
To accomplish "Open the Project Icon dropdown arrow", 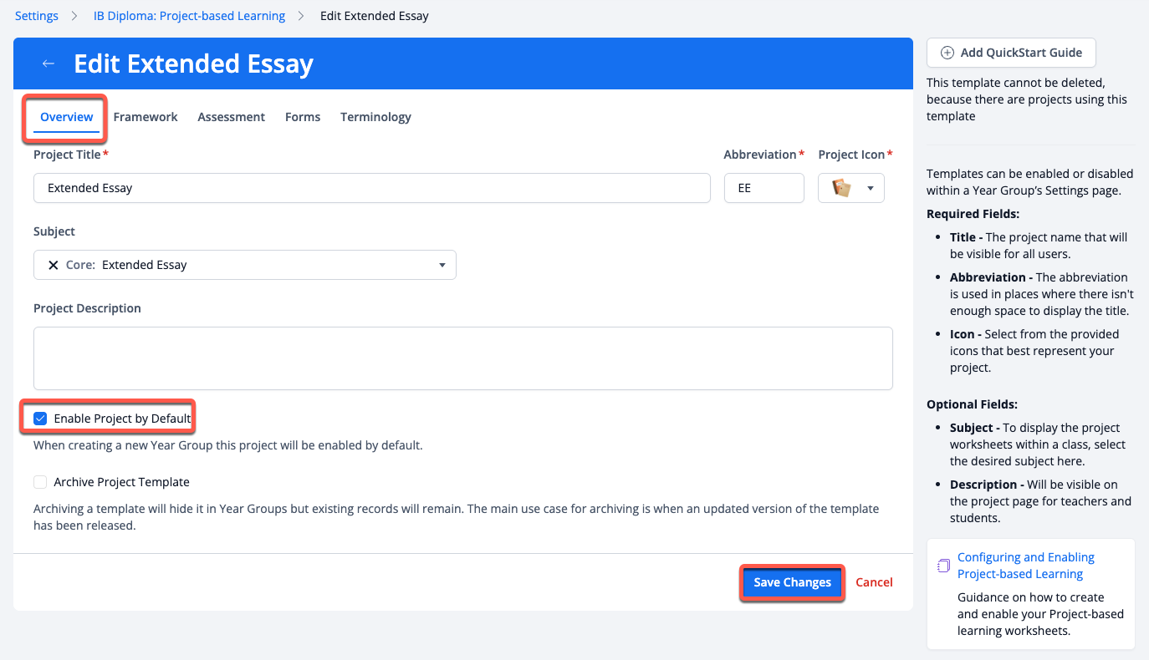I will coord(870,189).
